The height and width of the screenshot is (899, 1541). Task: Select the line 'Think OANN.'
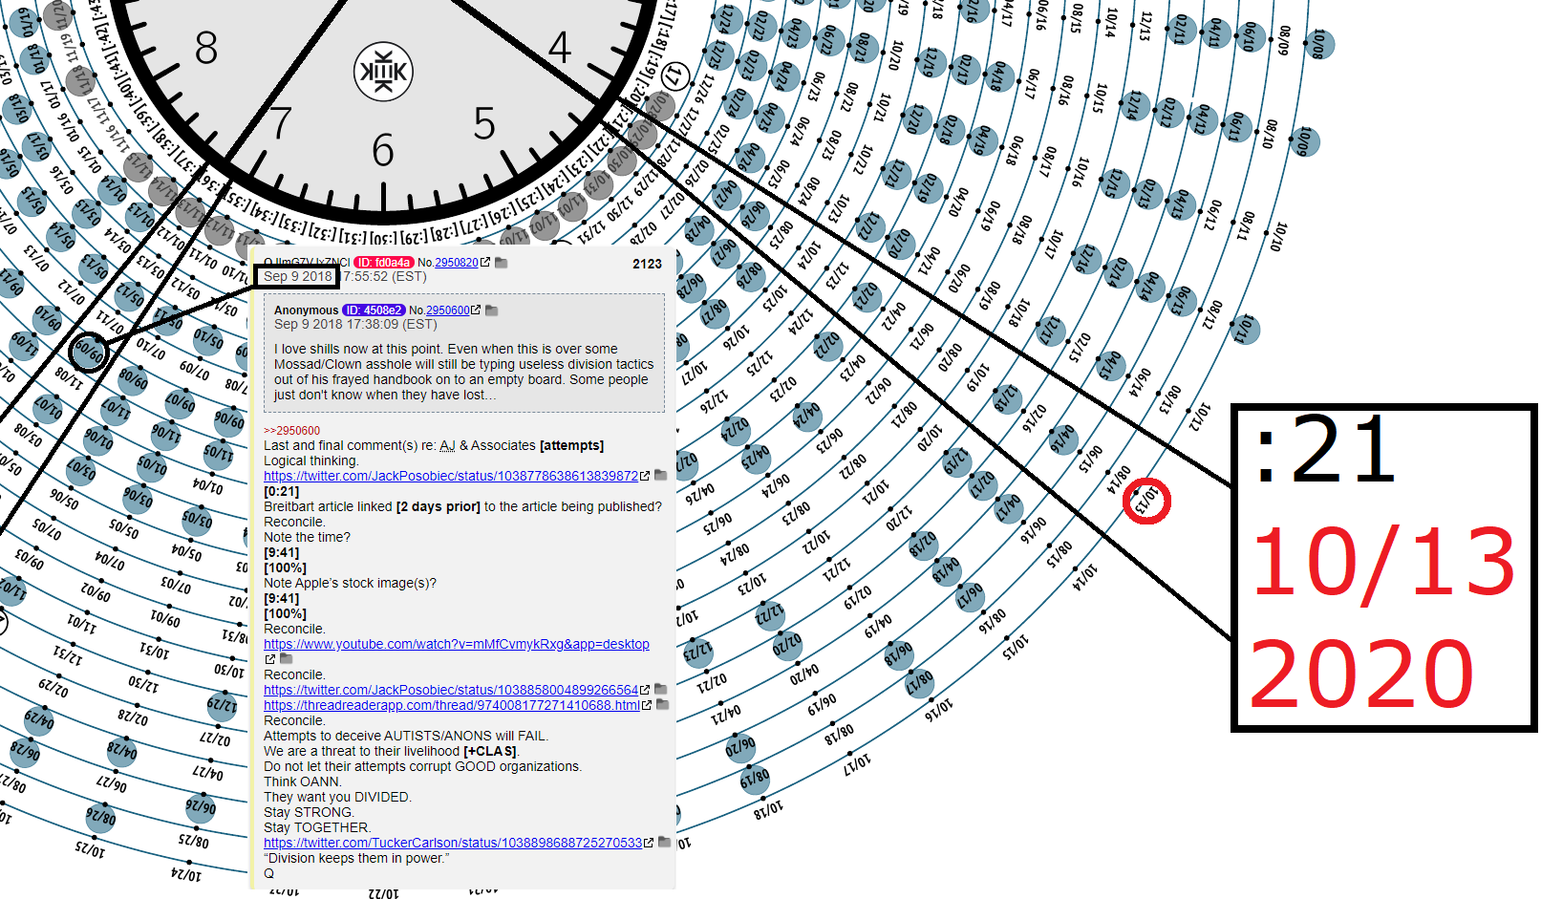[x=302, y=781]
